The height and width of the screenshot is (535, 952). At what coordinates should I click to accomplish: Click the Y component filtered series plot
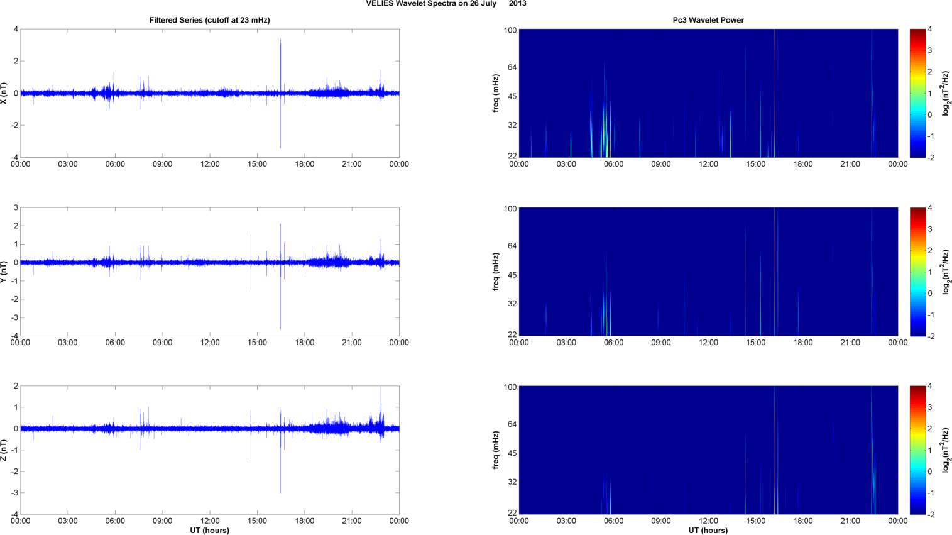[x=210, y=272]
